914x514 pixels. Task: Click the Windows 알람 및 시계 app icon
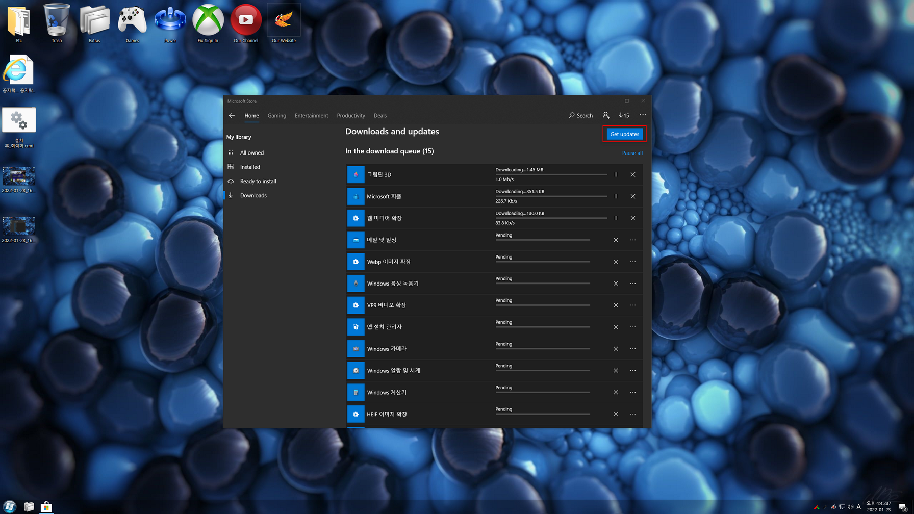(356, 371)
